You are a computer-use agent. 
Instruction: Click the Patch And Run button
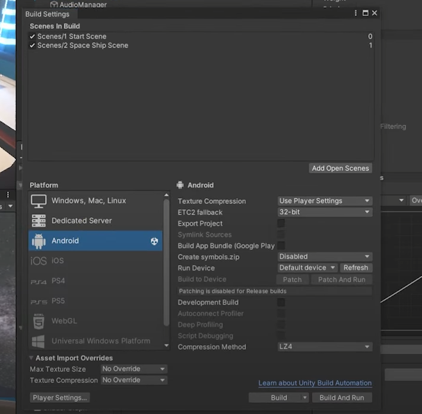tap(341, 279)
